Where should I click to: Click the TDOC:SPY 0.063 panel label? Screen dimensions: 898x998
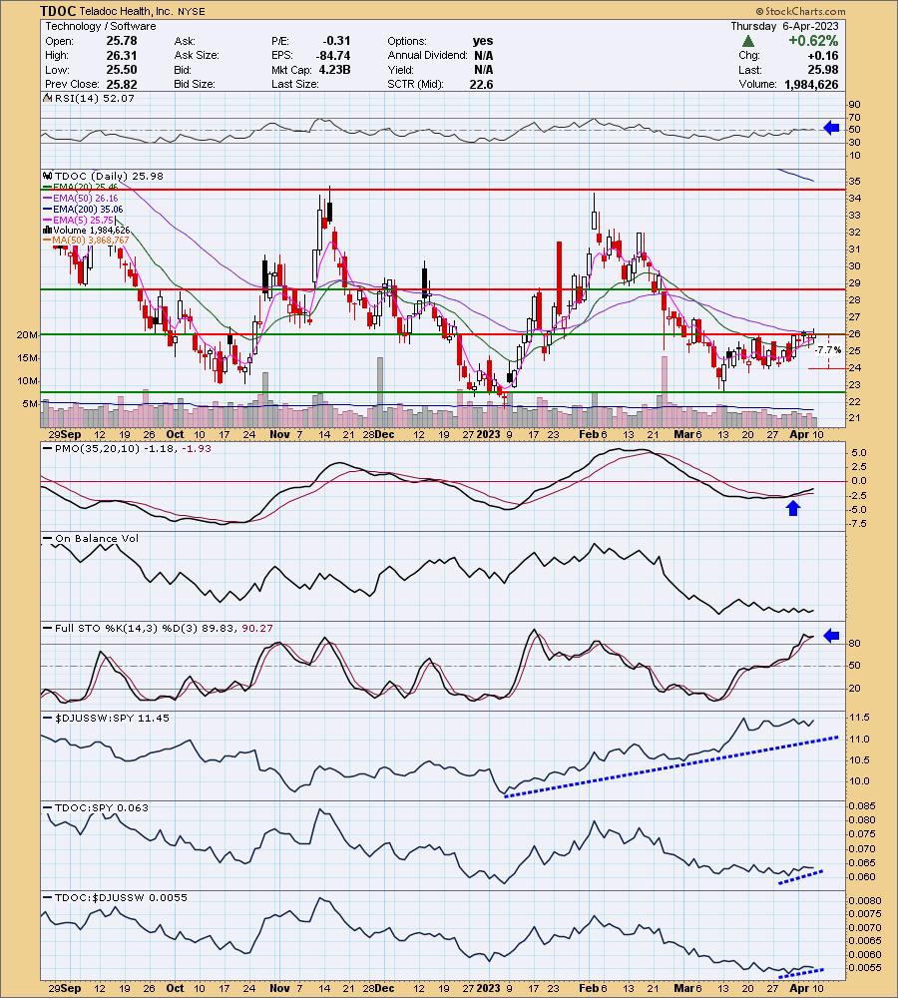[x=101, y=807]
